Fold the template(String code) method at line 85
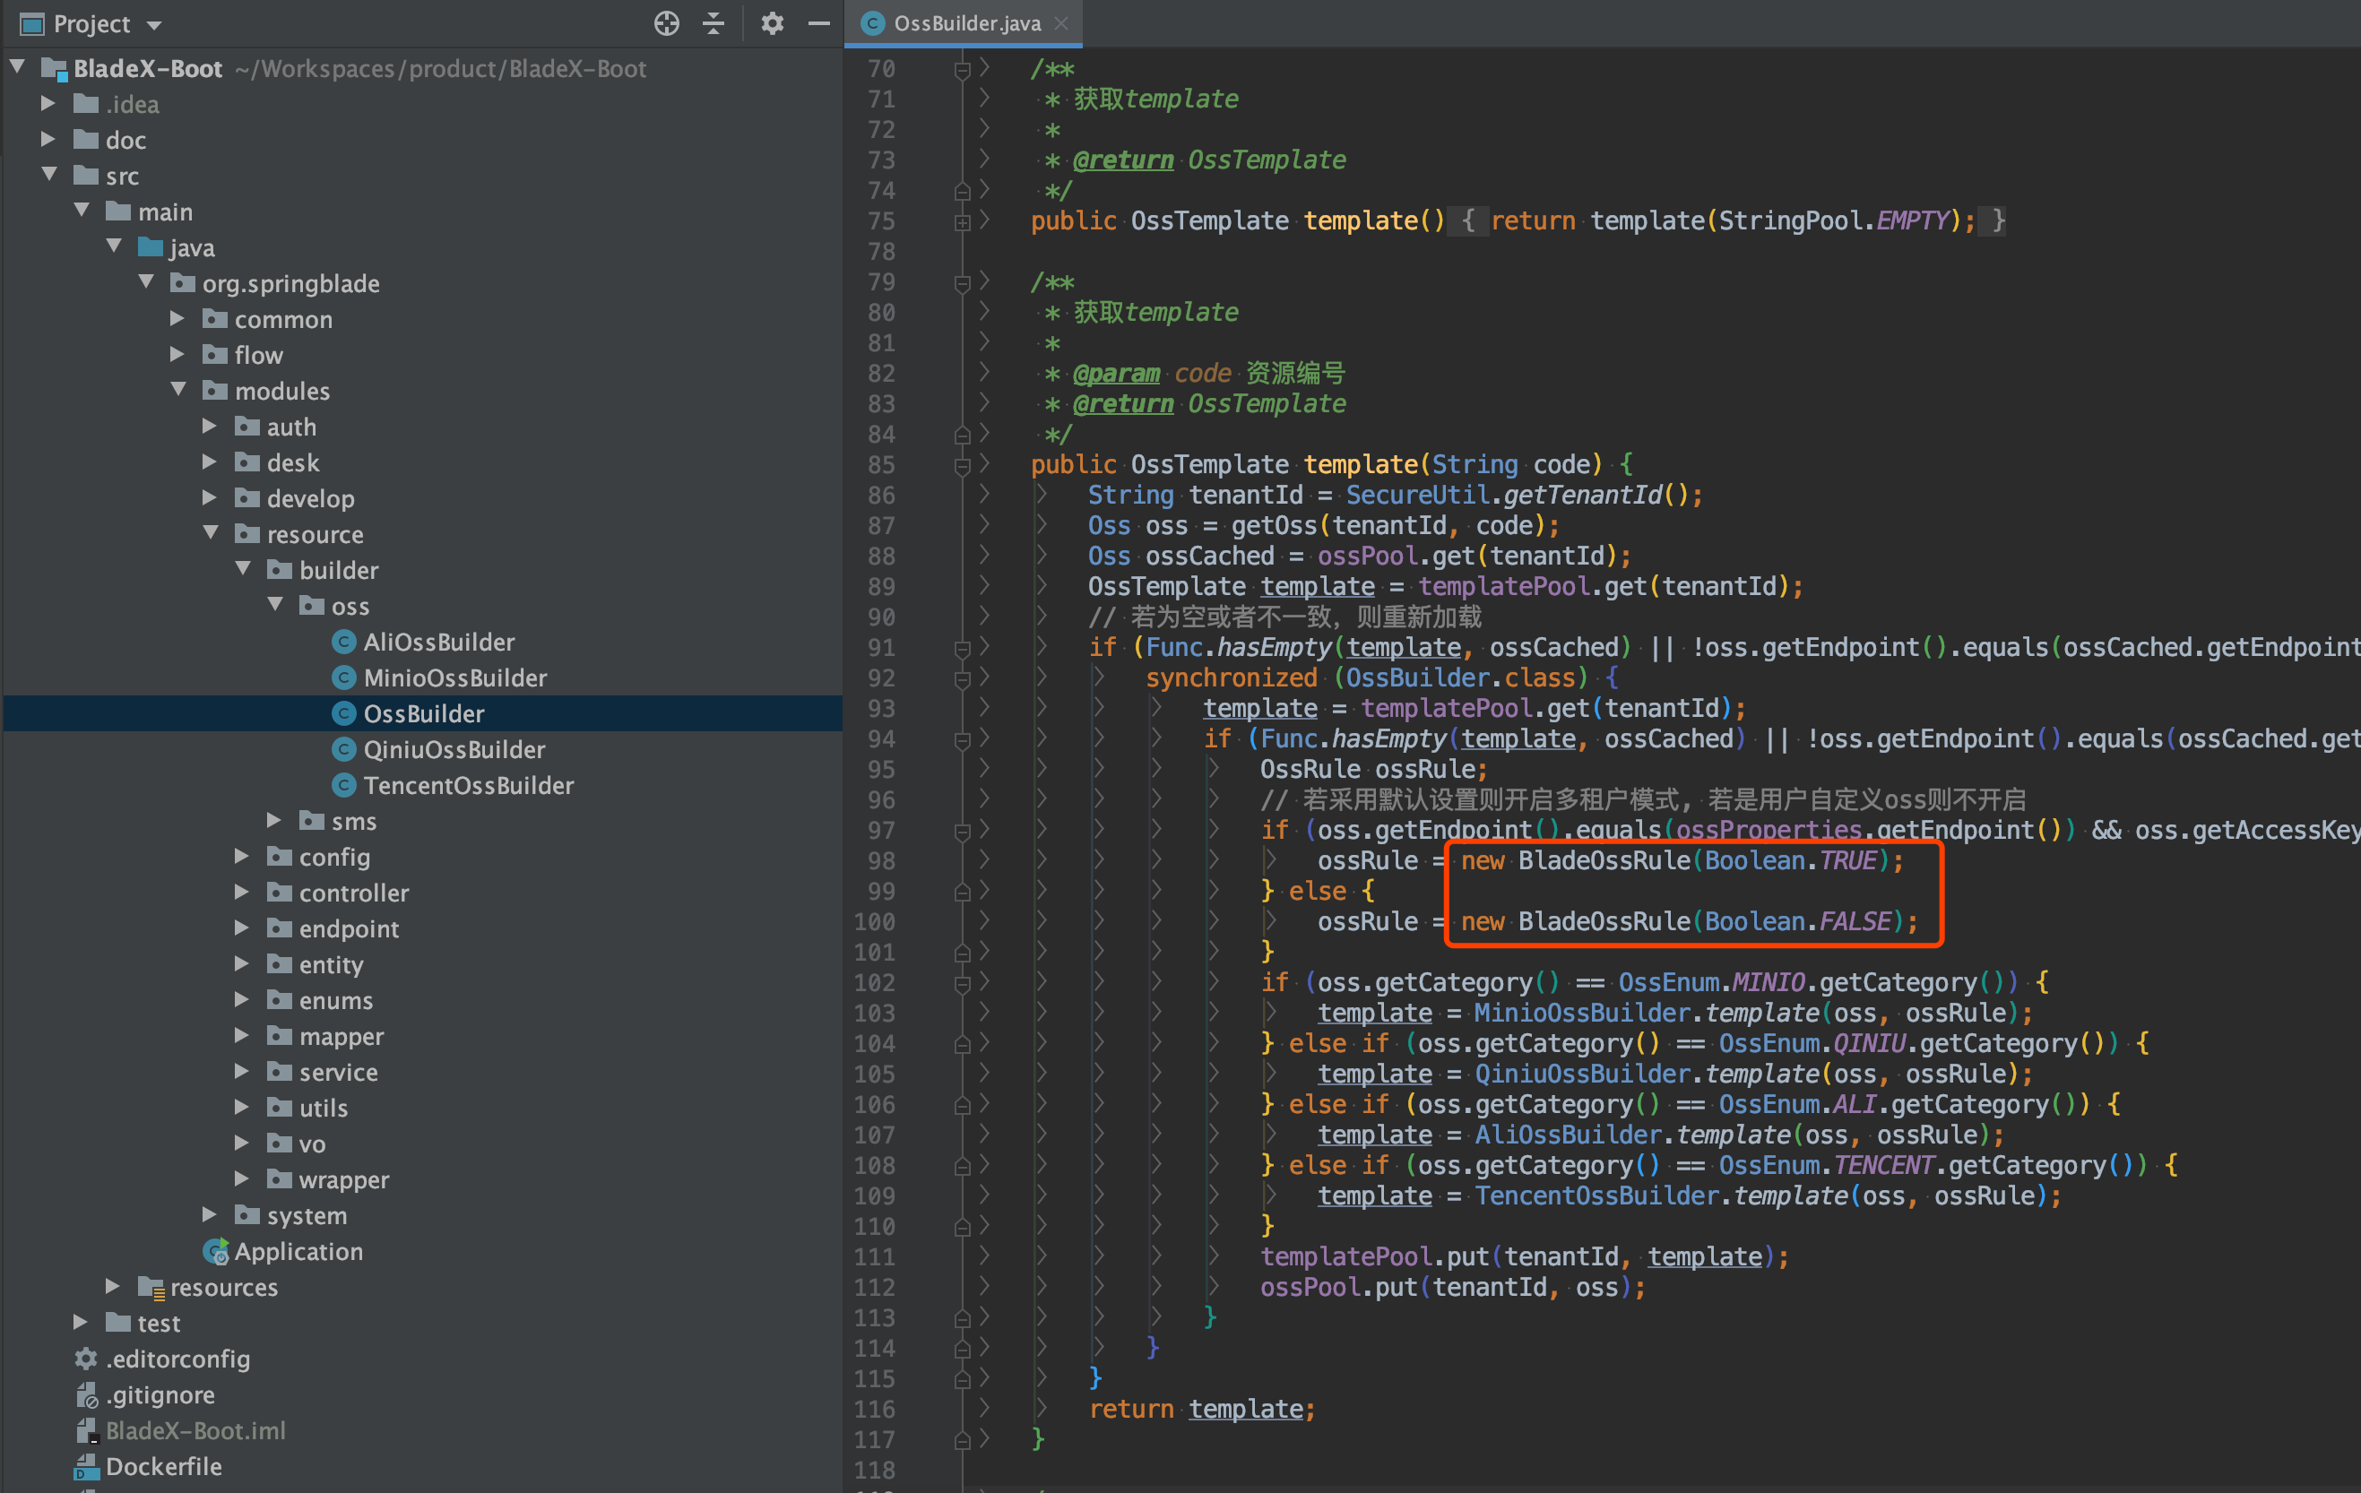The height and width of the screenshot is (1493, 2361). click(962, 466)
